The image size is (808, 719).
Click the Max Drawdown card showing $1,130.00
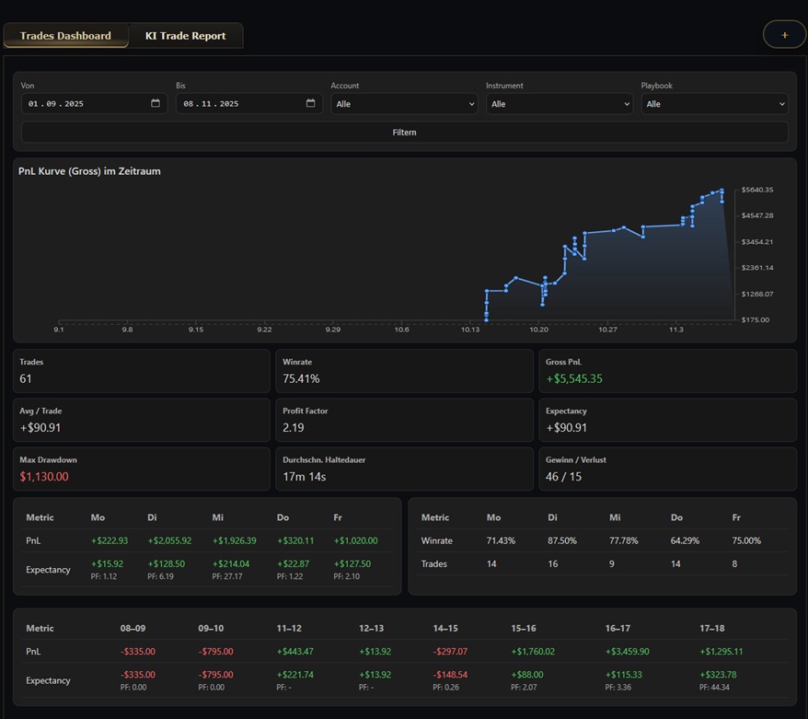[141, 470]
